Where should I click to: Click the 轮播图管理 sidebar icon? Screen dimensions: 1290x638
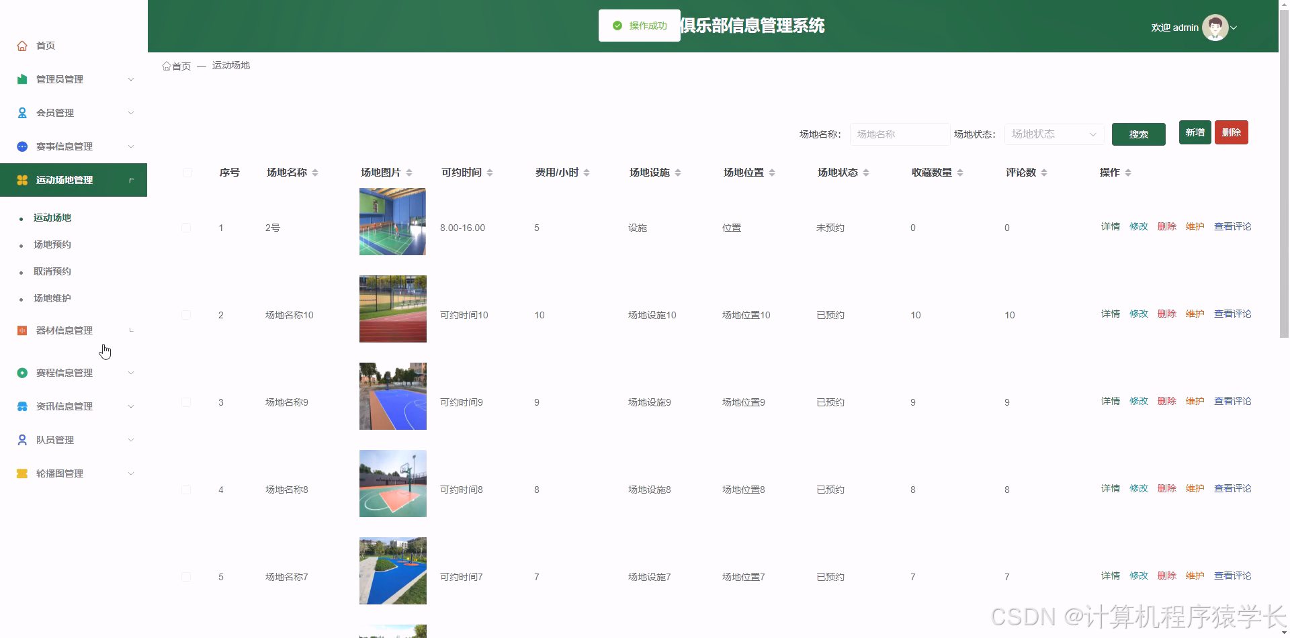click(21, 473)
